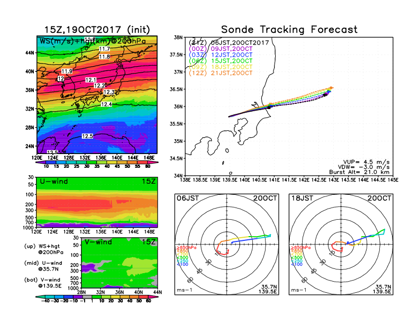Click the '28N' label under the V-wind panel

point(81,292)
